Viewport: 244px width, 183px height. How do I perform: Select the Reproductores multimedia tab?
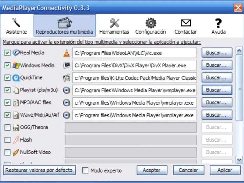pos(65,25)
